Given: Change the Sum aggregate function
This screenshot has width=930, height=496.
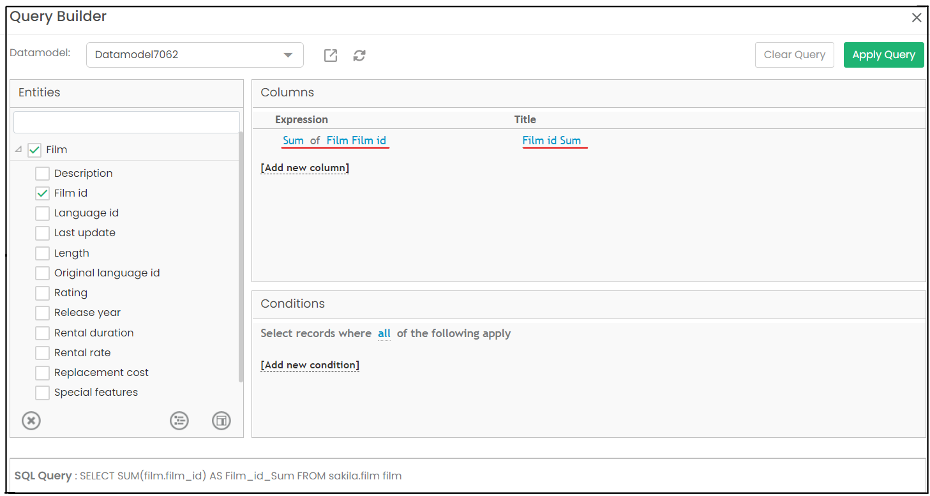Looking at the screenshot, I should 293,140.
